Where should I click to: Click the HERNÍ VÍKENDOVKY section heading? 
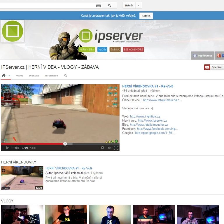[19, 162]
